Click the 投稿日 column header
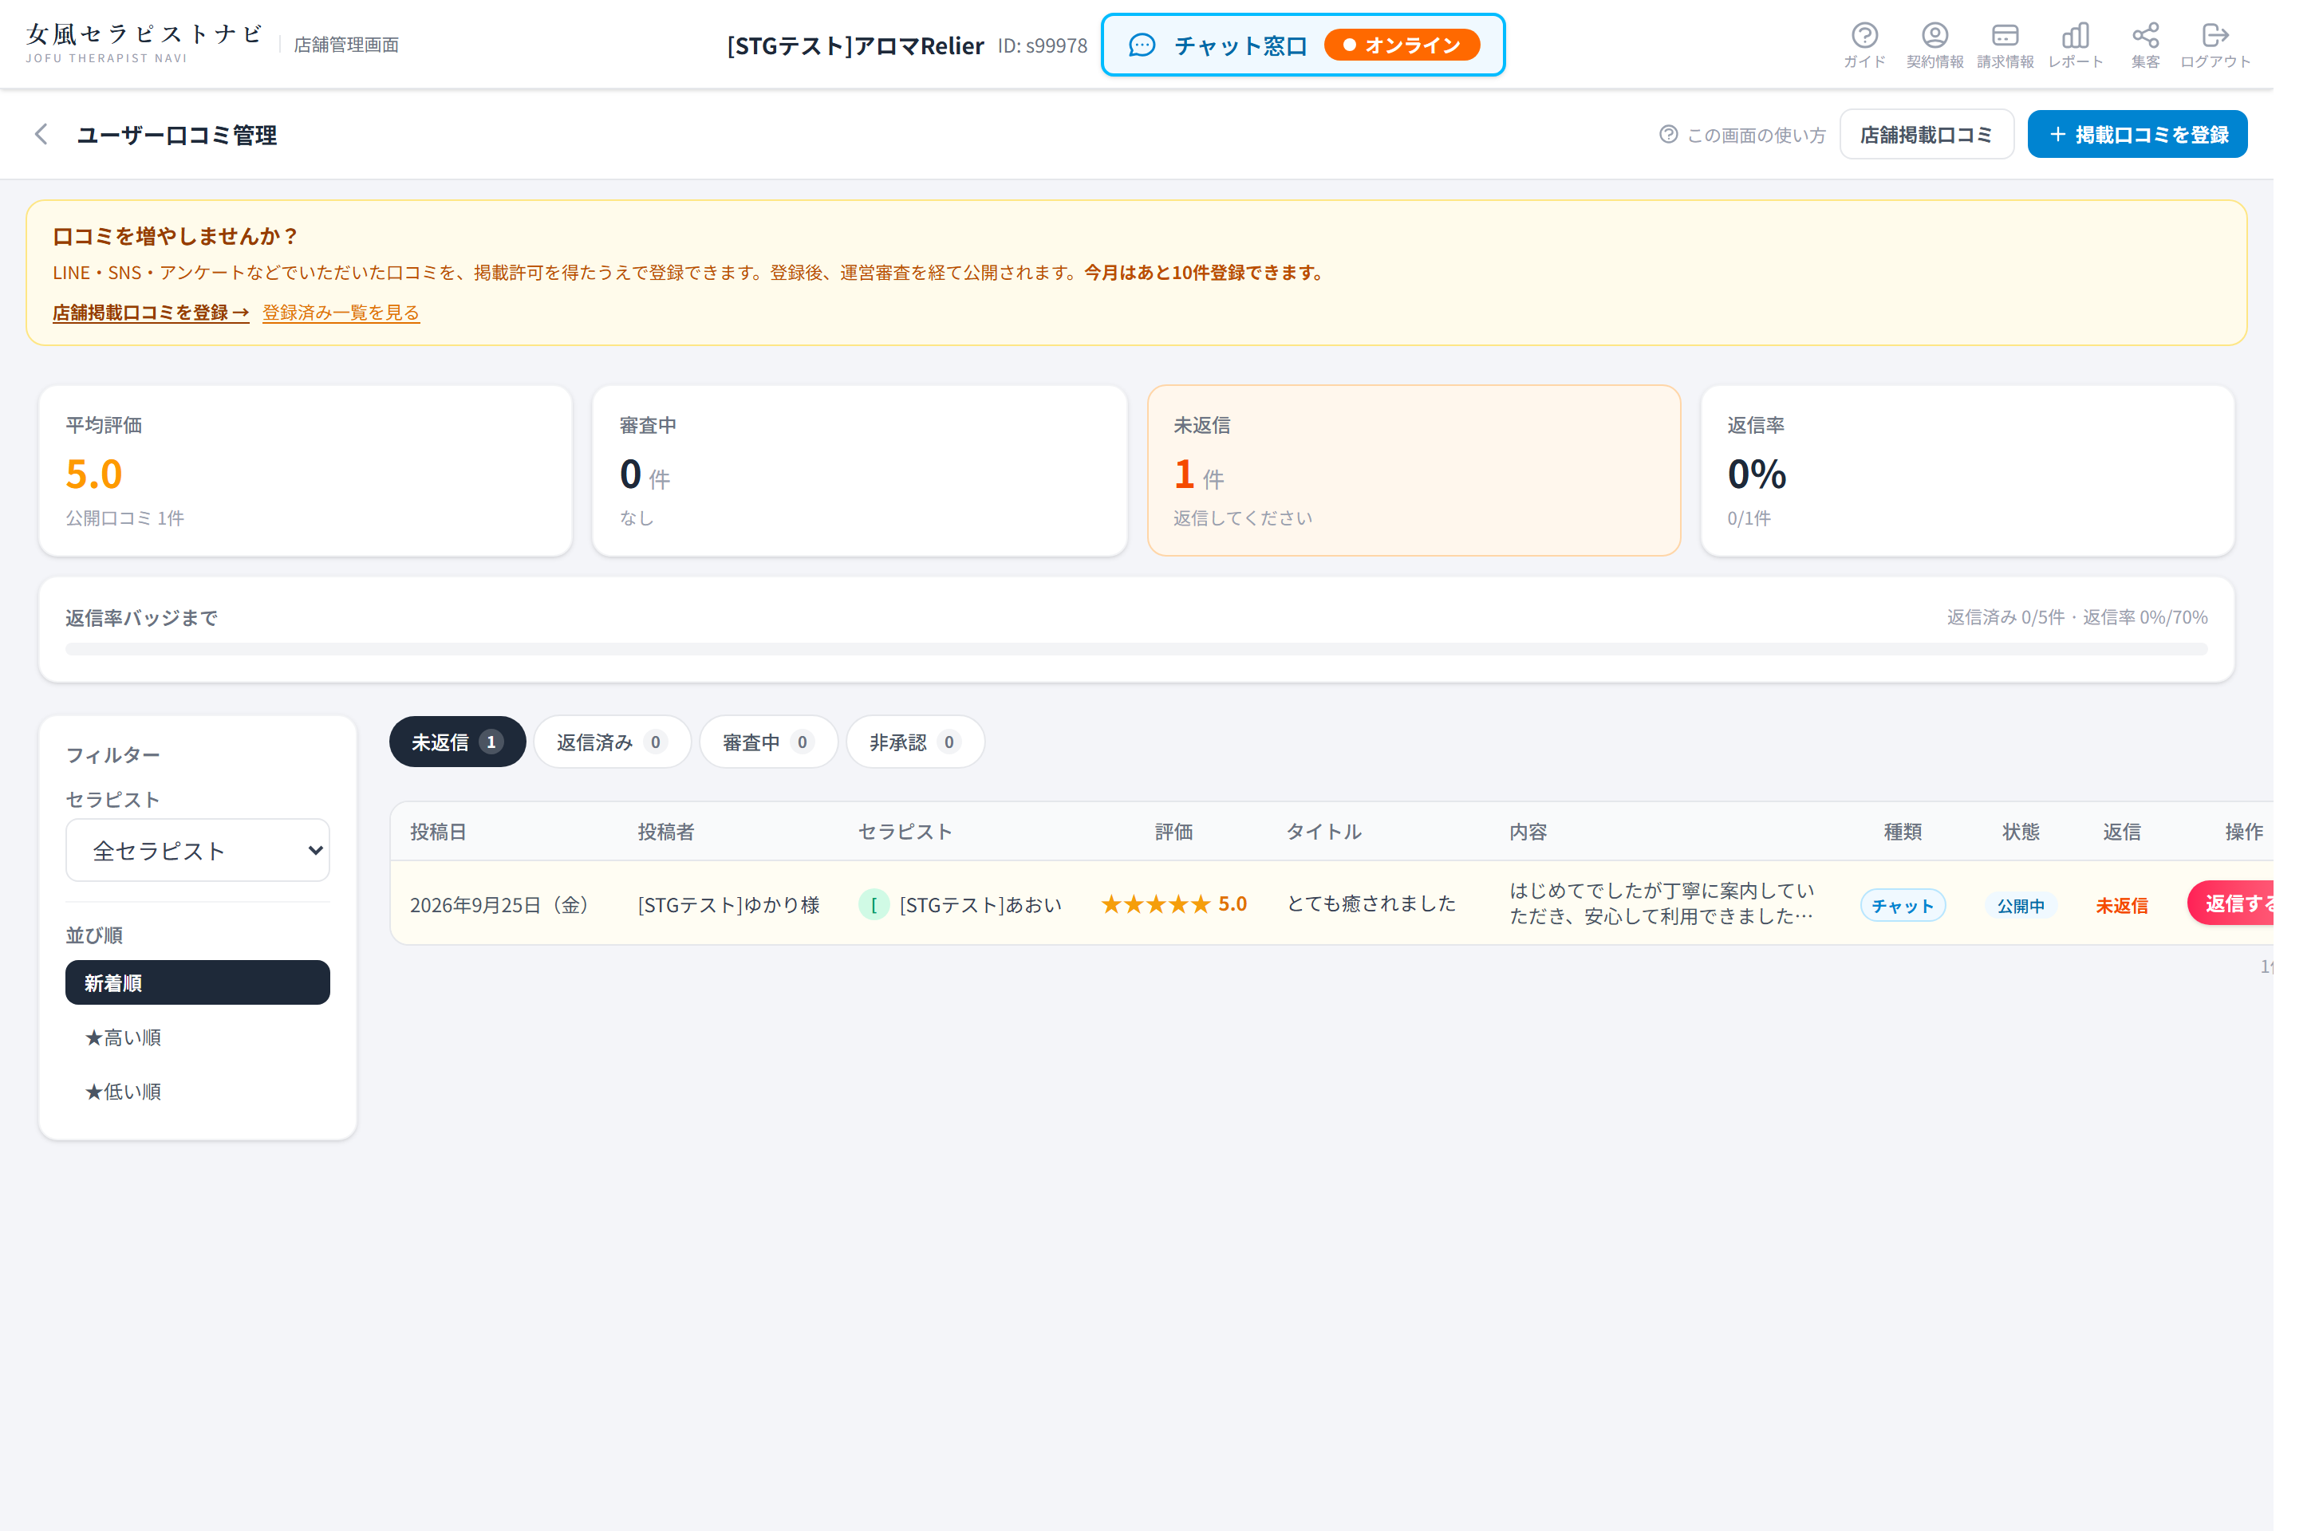 pyautogui.click(x=438, y=831)
